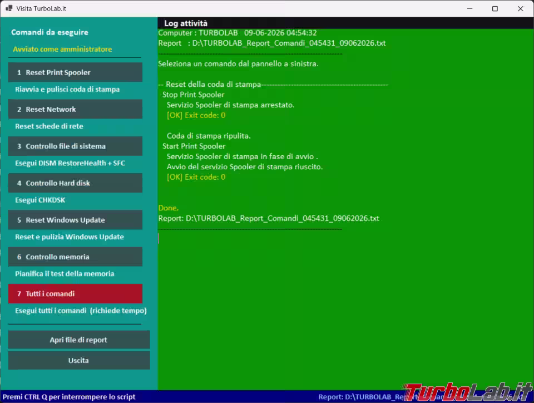Start Controllo file di sistema command
The image size is (534, 403).
tap(75, 146)
